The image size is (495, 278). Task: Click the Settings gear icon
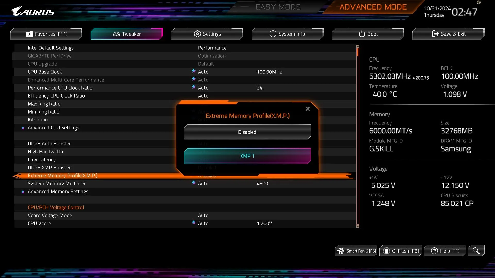pos(197,34)
